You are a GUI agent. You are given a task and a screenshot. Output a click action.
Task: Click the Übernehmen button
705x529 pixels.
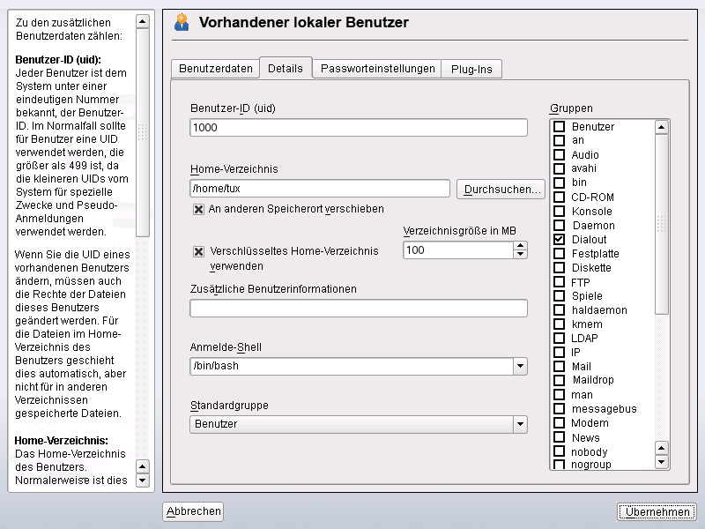(x=657, y=512)
